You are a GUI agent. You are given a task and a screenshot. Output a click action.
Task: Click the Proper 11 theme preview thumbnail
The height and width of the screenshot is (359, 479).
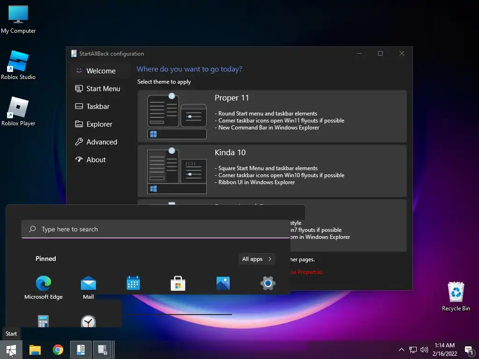coord(177,116)
